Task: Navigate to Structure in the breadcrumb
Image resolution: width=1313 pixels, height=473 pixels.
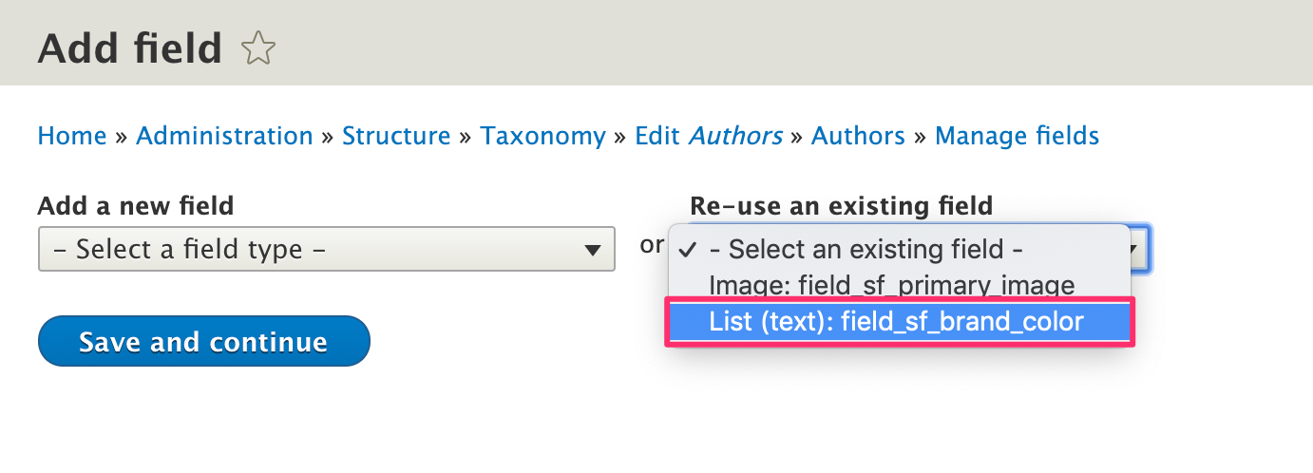Action: pyautogui.click(x=396, y=136)
